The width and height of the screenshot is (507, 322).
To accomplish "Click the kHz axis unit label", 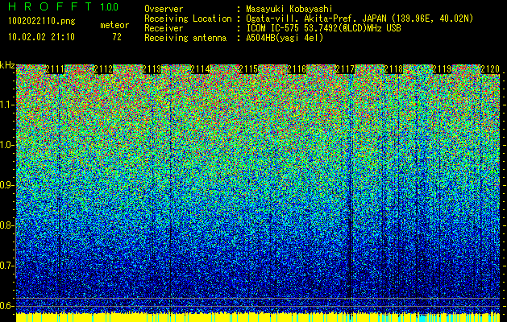I will 7,65.
